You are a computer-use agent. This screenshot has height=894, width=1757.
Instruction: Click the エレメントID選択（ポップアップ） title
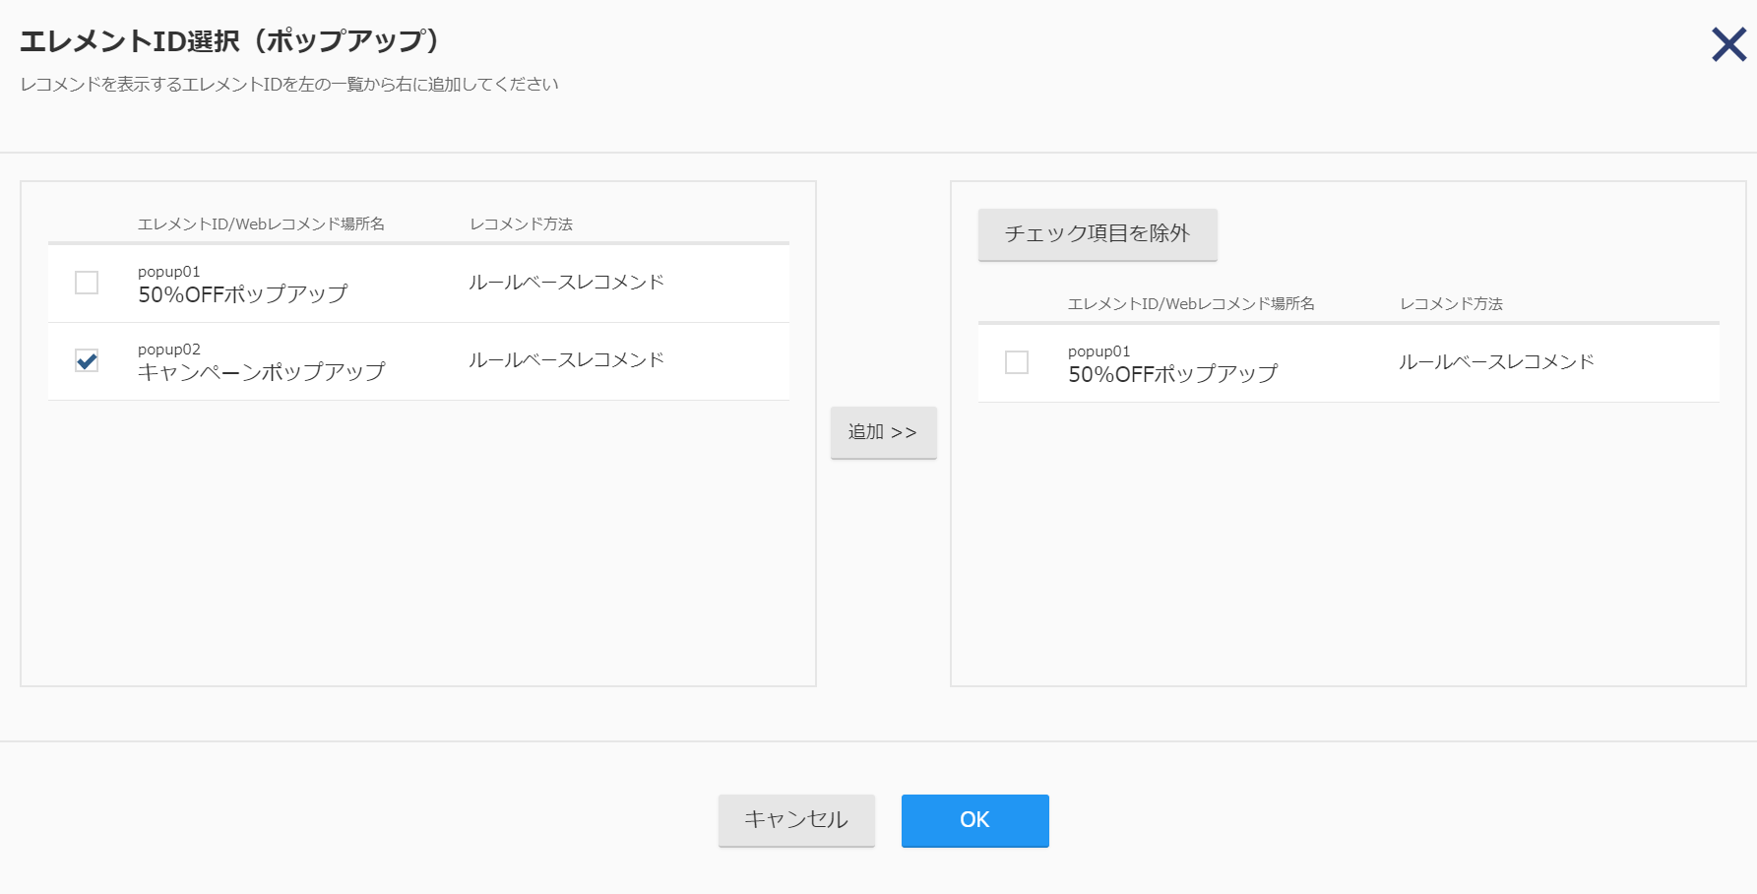coord(230,41)
